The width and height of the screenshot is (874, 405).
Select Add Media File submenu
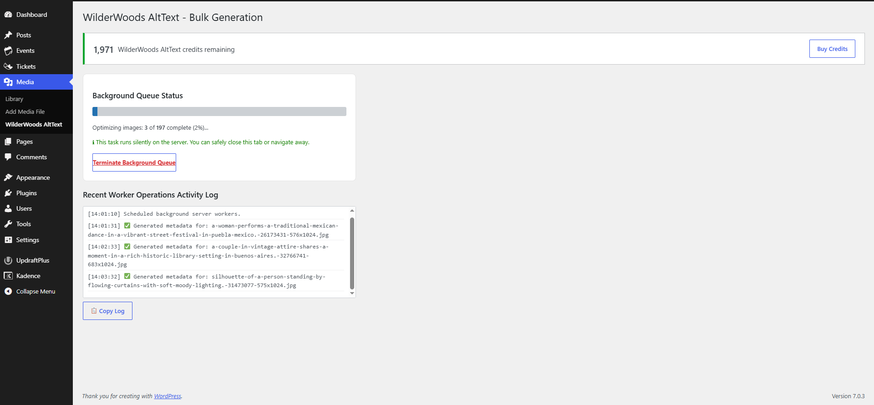25,111
